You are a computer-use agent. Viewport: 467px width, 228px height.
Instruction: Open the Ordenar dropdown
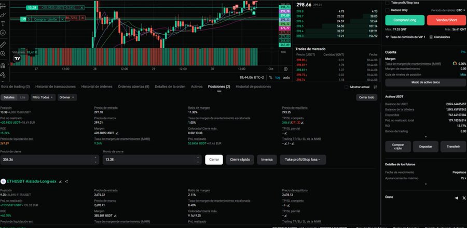pyautogui.click(x=67, y=97)
